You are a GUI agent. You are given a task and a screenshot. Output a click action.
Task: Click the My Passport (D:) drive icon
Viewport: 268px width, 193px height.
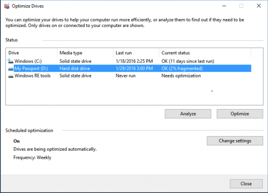[x=11, y=69]
